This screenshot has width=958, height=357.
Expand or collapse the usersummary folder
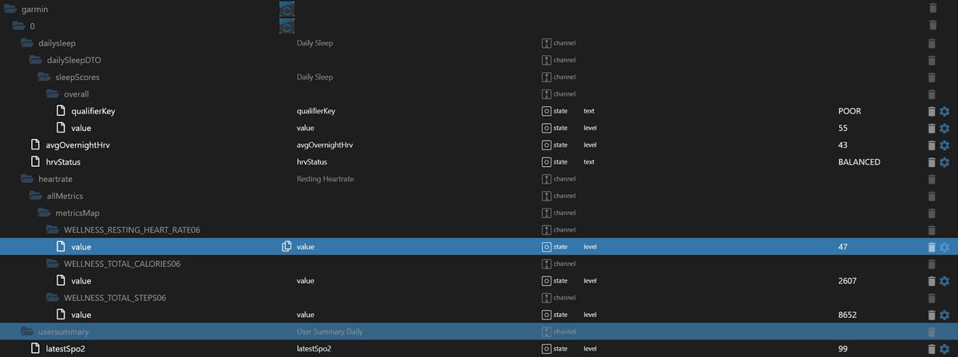pyautogui.click(x=27, y=331)
